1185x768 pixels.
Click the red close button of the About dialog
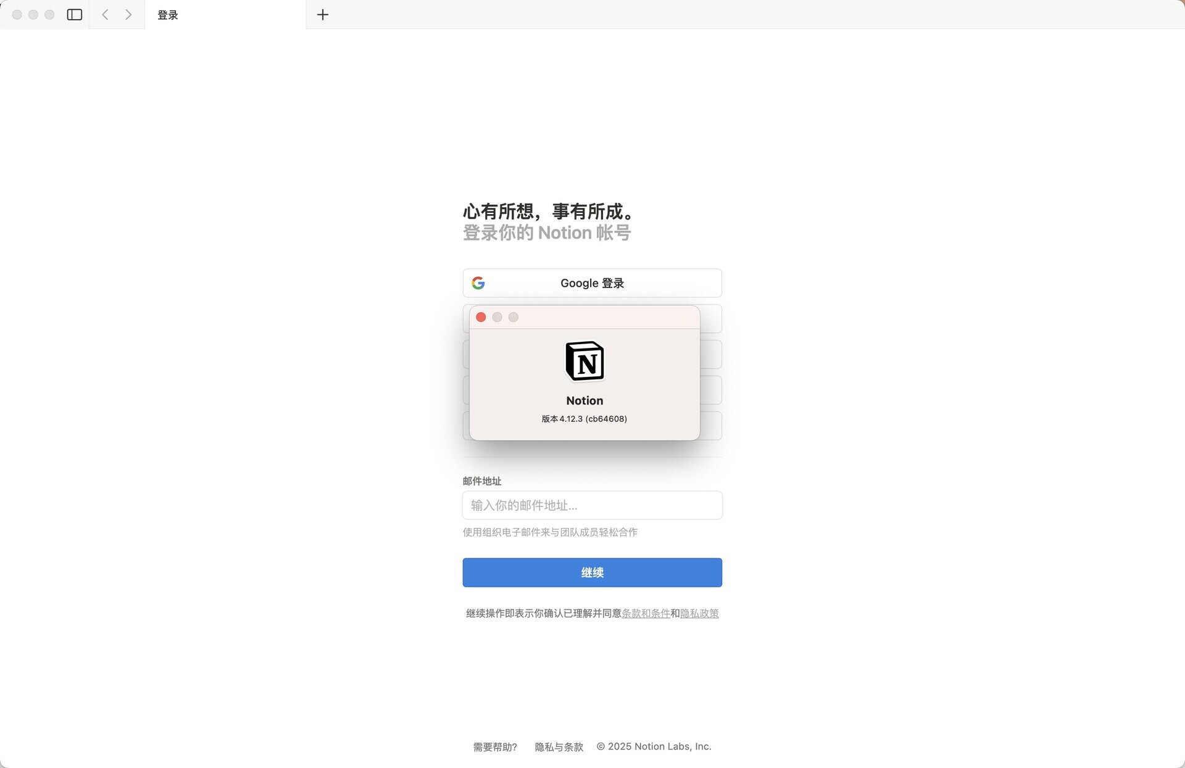(481, 316)
